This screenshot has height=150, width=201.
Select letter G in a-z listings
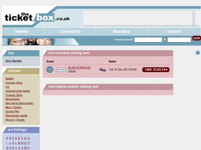pos(25,138)
